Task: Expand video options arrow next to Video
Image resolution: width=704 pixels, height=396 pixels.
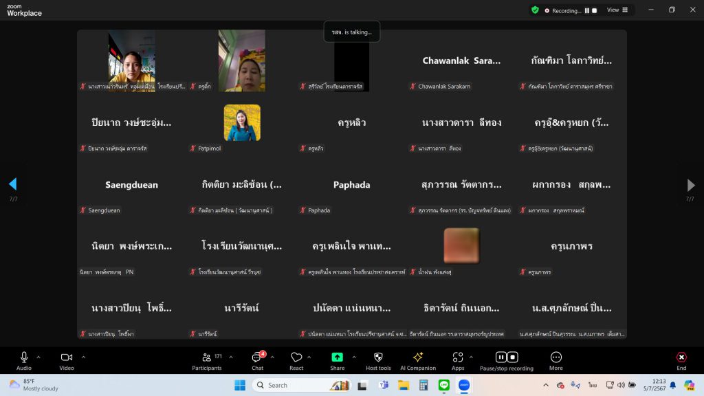Action: 83,357
